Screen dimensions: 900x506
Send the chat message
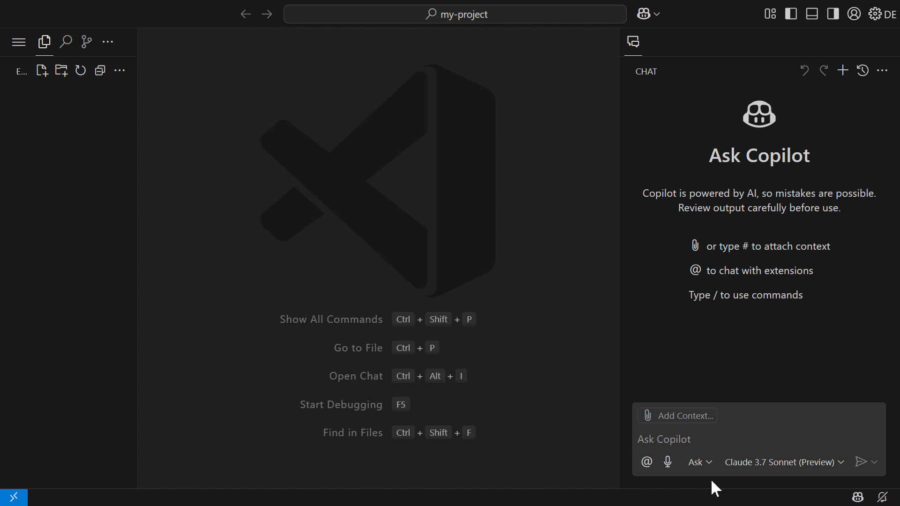(861, 462)
